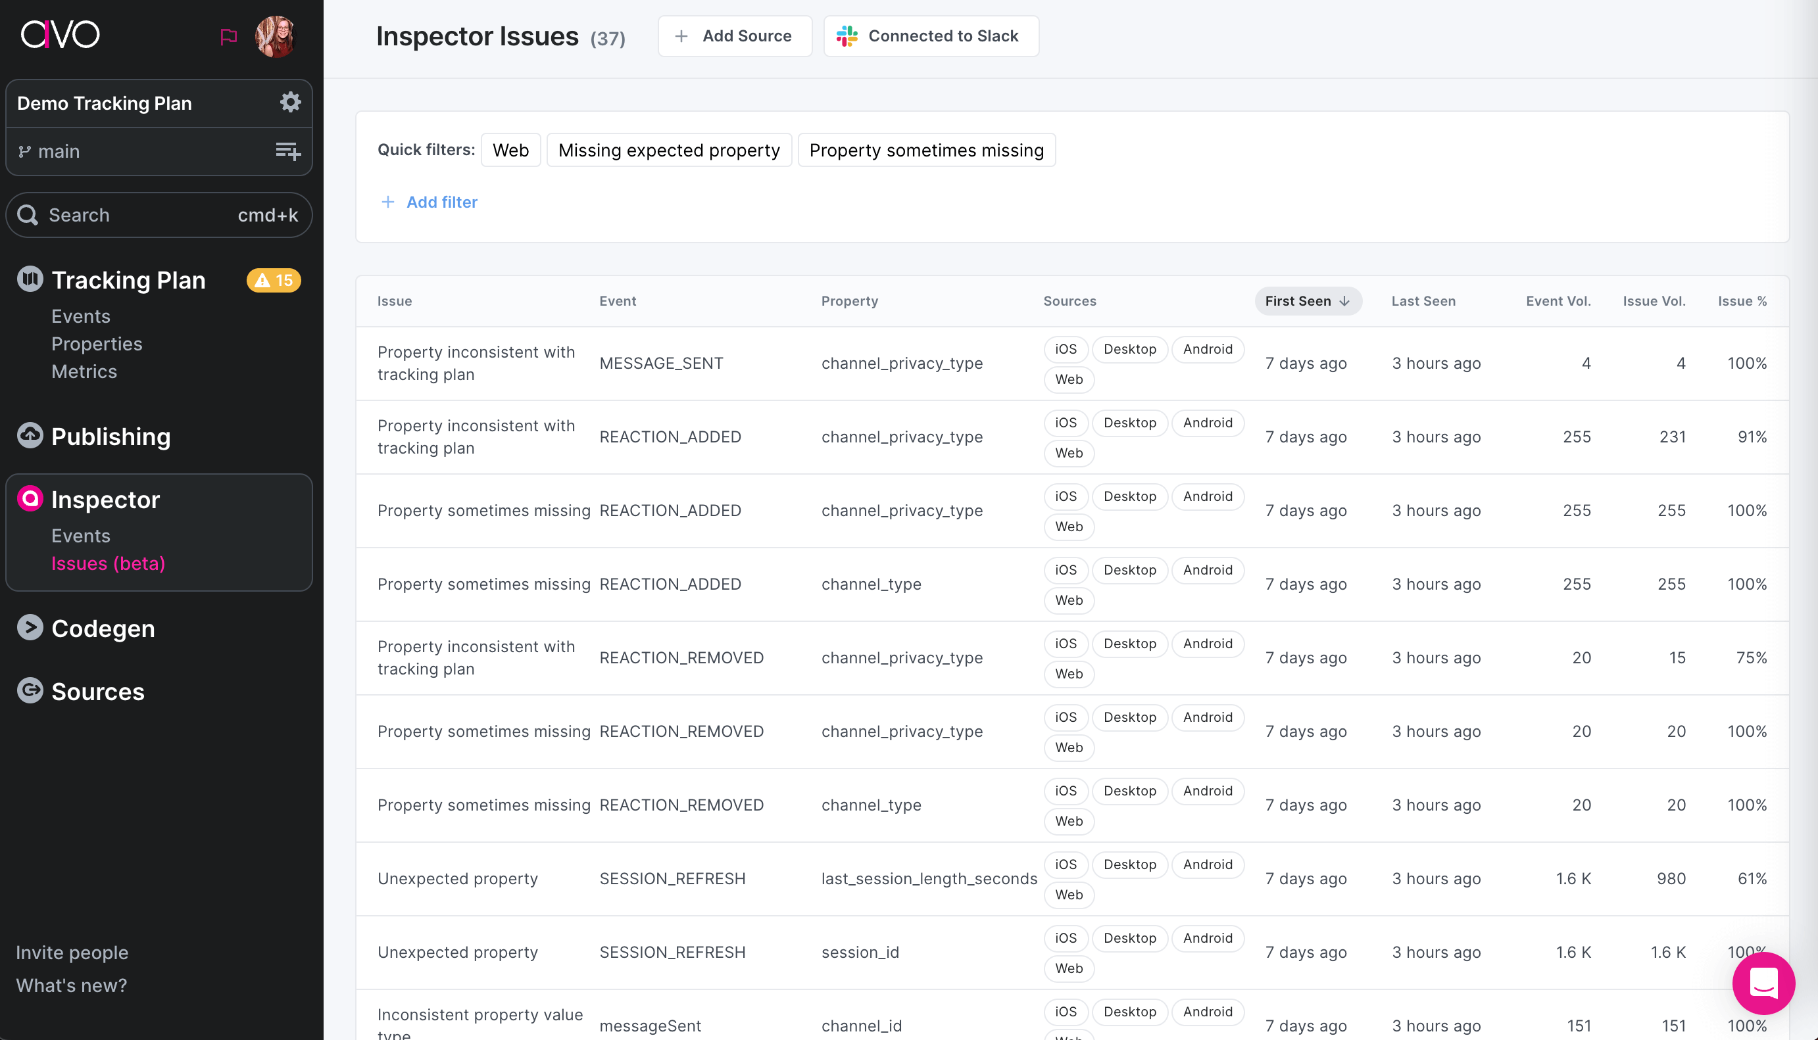This screenshot has height=1040, width=1818.
Task: Select the Codegen icon
Action: (30, 628)
